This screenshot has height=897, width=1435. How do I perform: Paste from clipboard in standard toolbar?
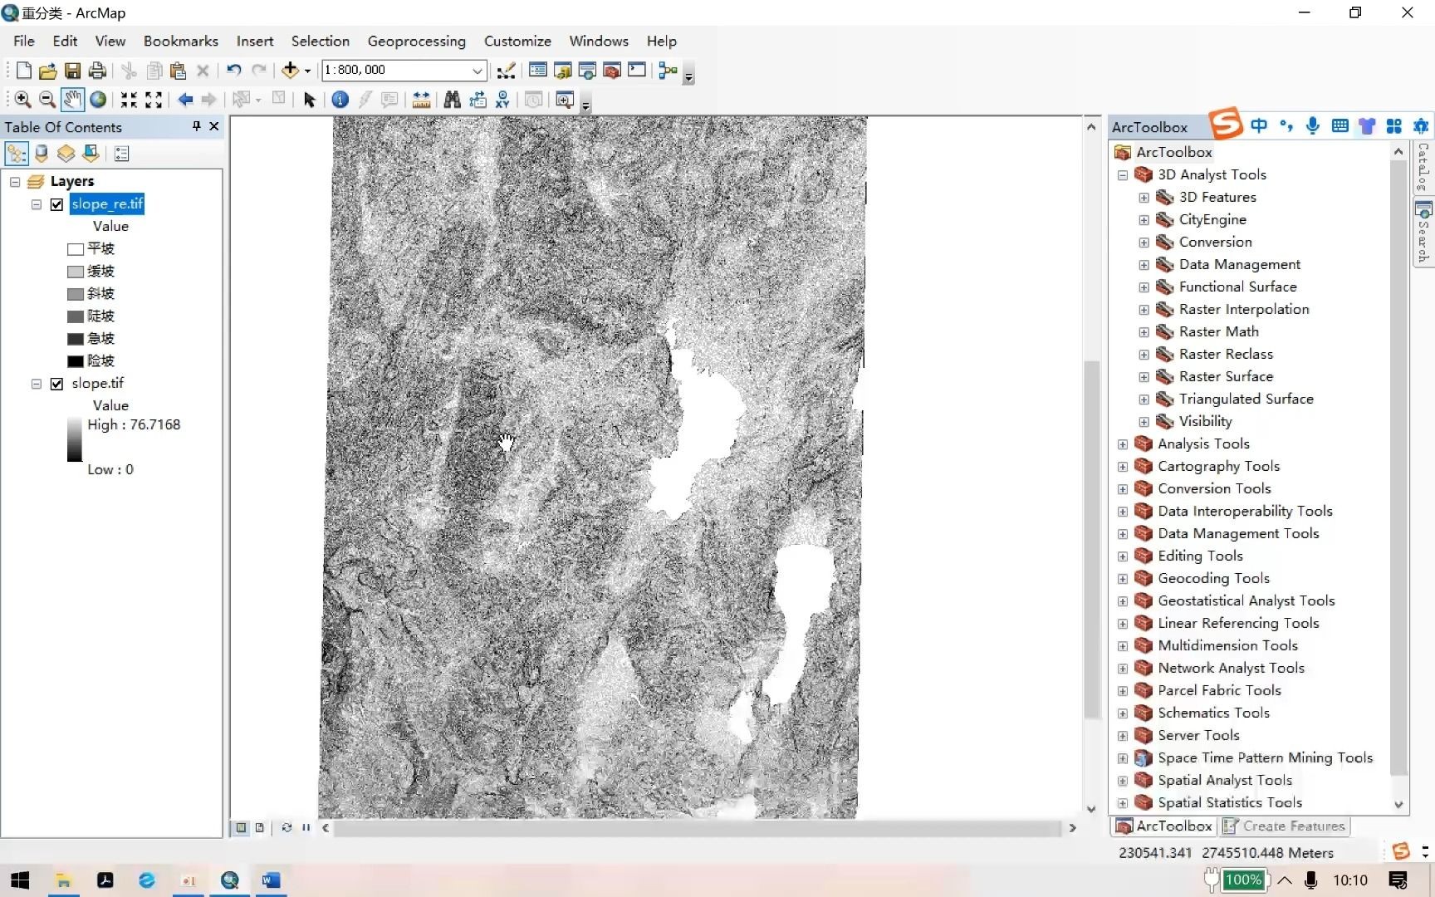[x=178, y=71]
